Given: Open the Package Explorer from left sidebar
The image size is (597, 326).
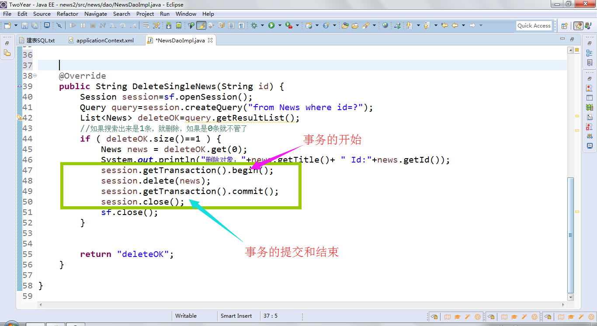Looking at the screenshot, I should point(7,53).
